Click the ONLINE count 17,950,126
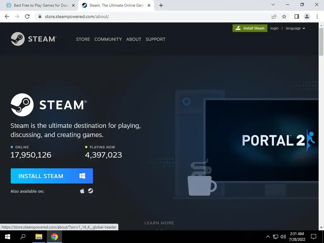Image resolution: width=324 pixels, height=243 pixels. click(31, 155)
